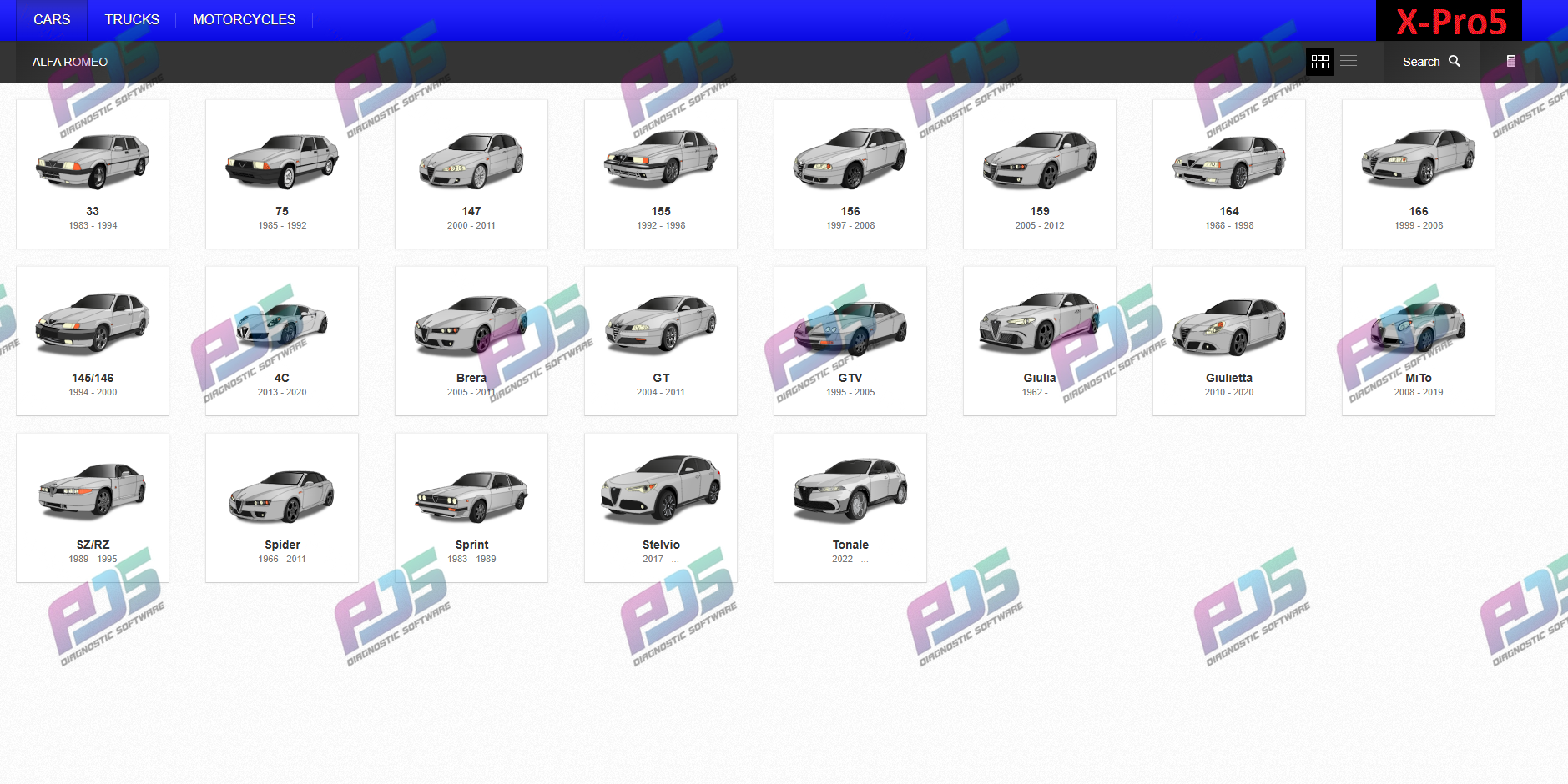Open the TRUCKS tab
The width and height of the screenshot is (1568, 784).
click(x=132, y=19)
